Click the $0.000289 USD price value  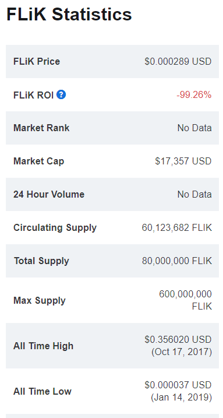click(178, 61)
